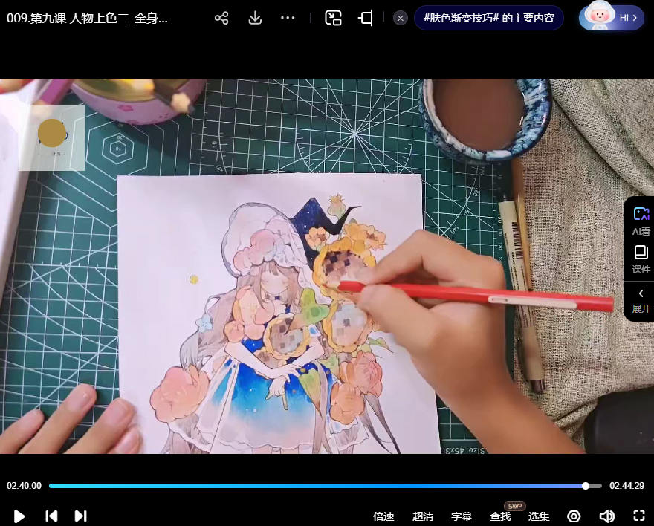654x526 pixels.
Task: Skip to the previous video
Action: (x=51, y=516)
